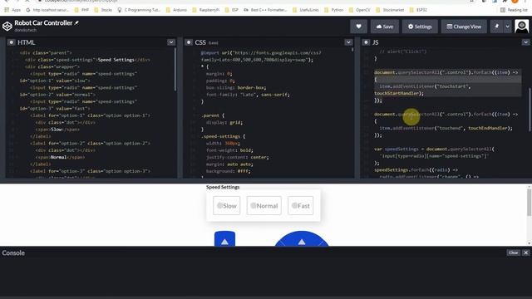Click the JS editor vertical scrollbar

pyautogui.click(x=530, y=109)
